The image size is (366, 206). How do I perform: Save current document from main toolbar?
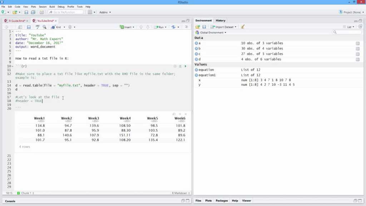click(26, 12)
